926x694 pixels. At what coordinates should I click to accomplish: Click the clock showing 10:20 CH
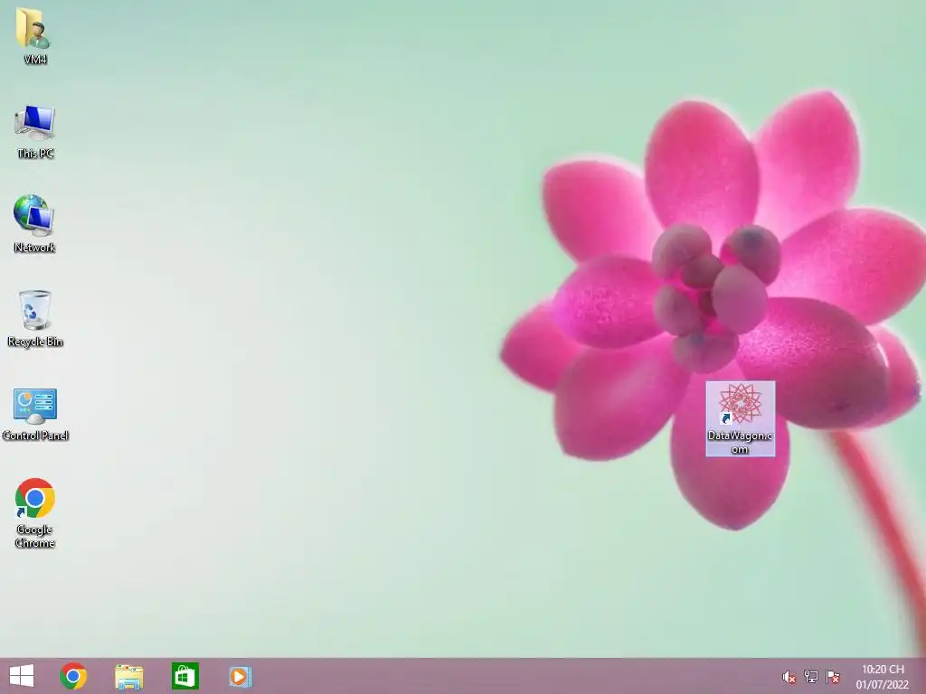pyautogui.click(x=883, y=670)
